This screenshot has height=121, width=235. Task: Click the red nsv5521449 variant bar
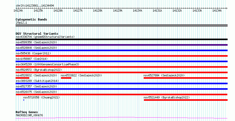tap(186, 100)
